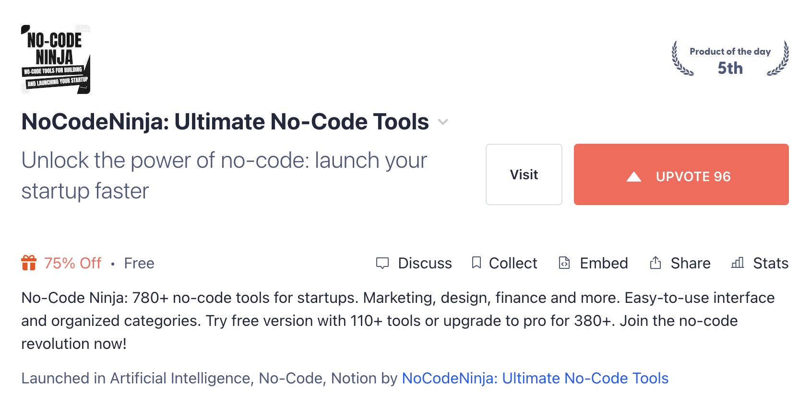
Task: Click the gift icon beside 75% Off
Action: (29, 263)
